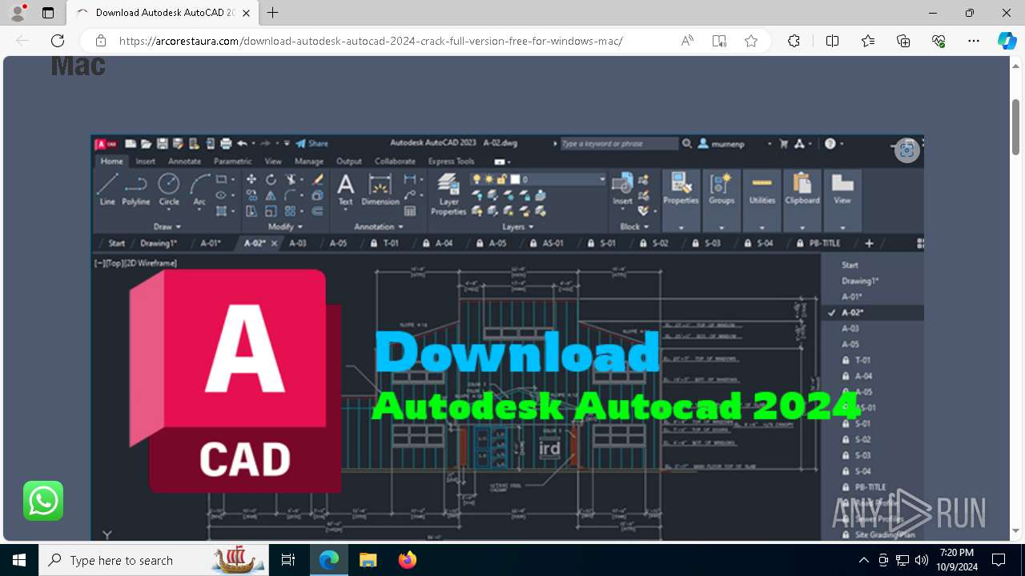This screenshot has width=1025, height=576.
Task: Click the Download Autodesk Autocad 2024 image
Action: click(x=507, y=338)
